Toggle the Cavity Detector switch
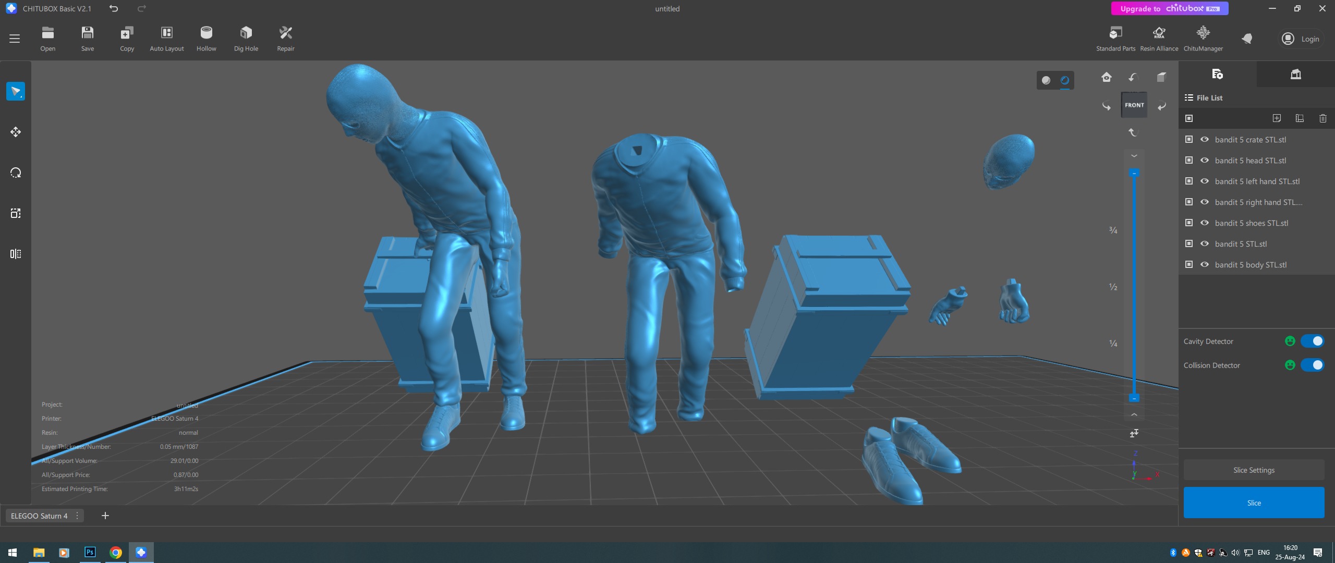This screenshot has height=563, width=1335. coord(1312,341)
